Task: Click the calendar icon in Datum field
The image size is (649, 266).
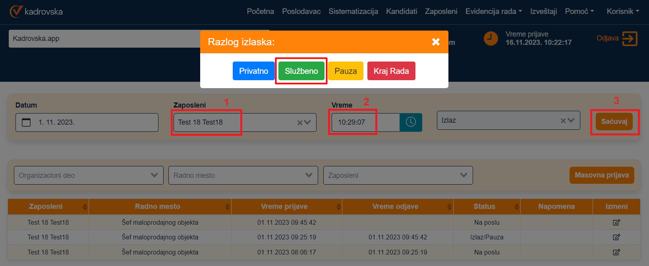Action: [x=26, y=122]
